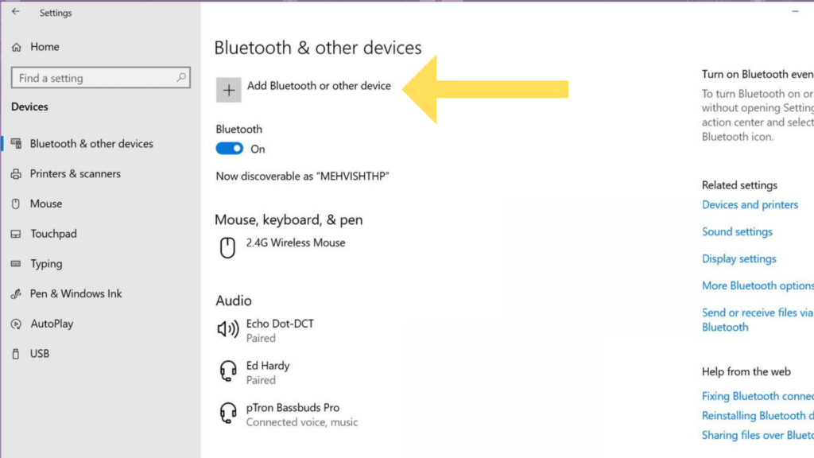Click inside Find a setting box
814x458 pixels.
point(101,78)
